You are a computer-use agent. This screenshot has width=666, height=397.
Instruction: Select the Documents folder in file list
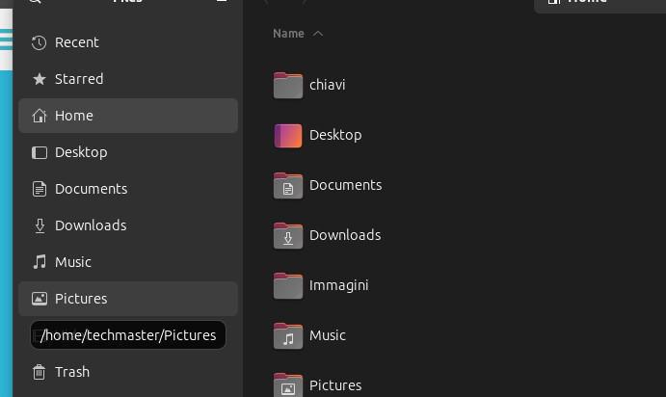pos(344,185)
